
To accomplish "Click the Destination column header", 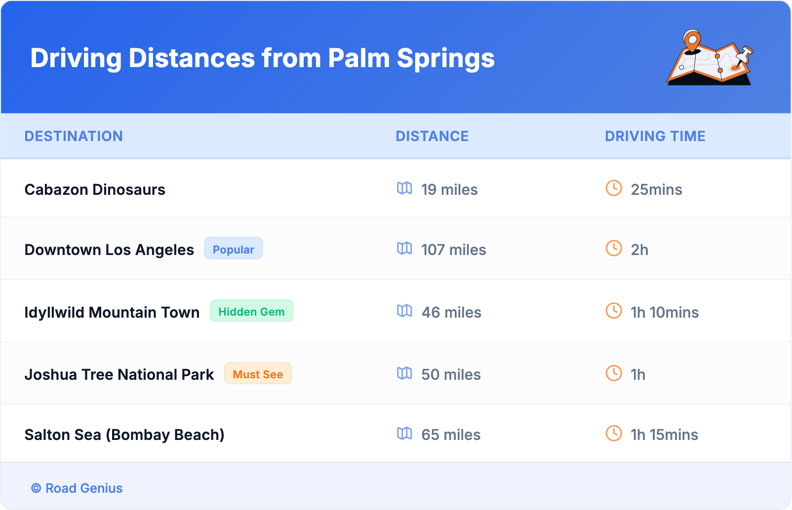I will click(74, 136).
